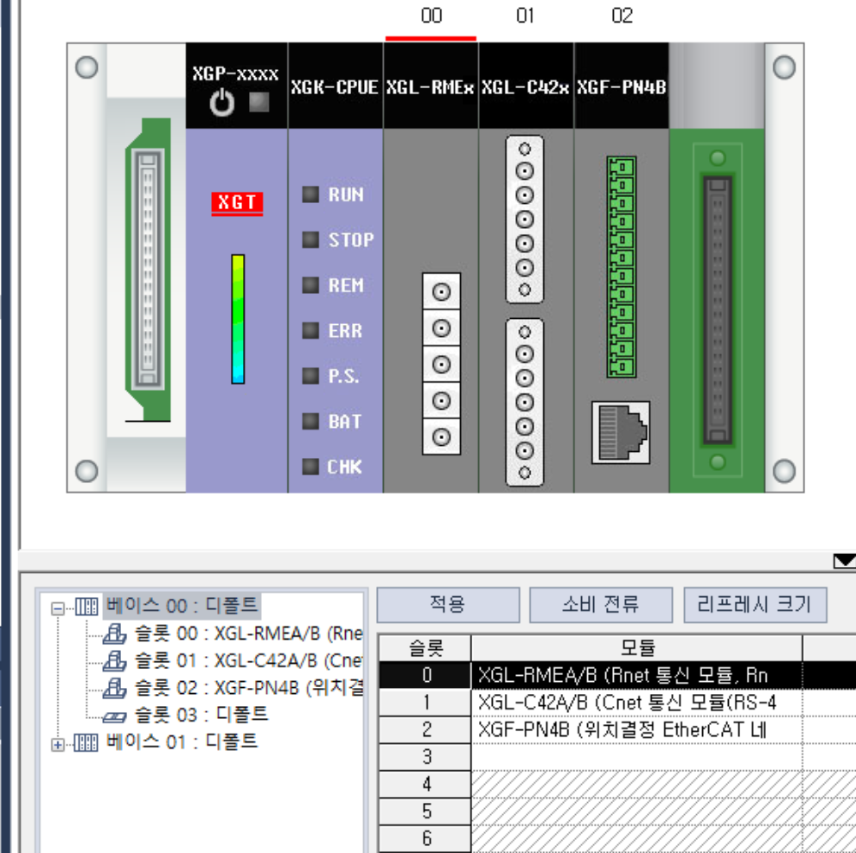Select slot 02 header above the rack
856x853 pixels.
pyautogui.click(x=621, y=16)
